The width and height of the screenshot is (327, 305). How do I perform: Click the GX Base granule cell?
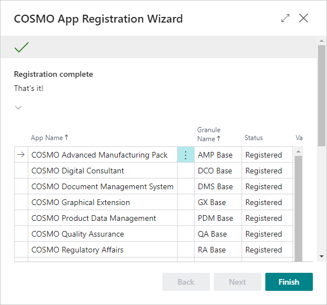pyautogui.click(x=218, y=202)
